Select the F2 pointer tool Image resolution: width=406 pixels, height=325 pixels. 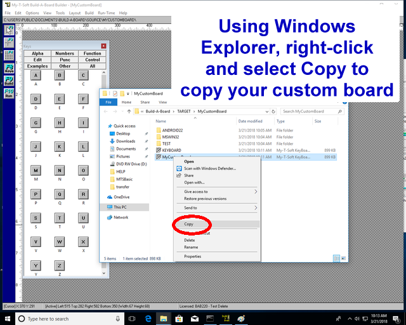(9, 30)
